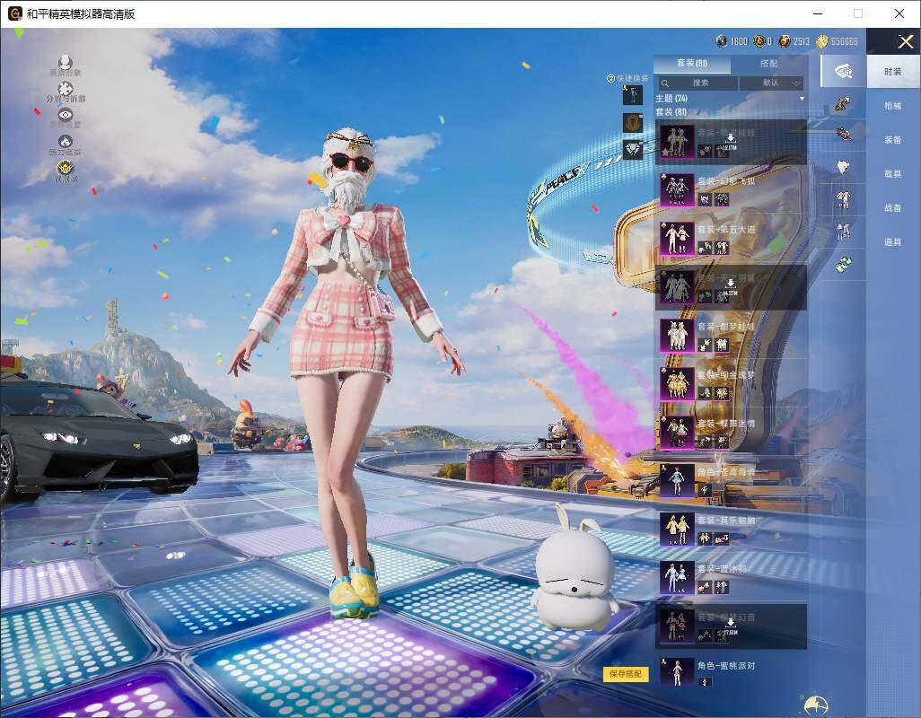921x718 pixels.
Task: Minimize the emulator window
Action: (x=818, y=13)
